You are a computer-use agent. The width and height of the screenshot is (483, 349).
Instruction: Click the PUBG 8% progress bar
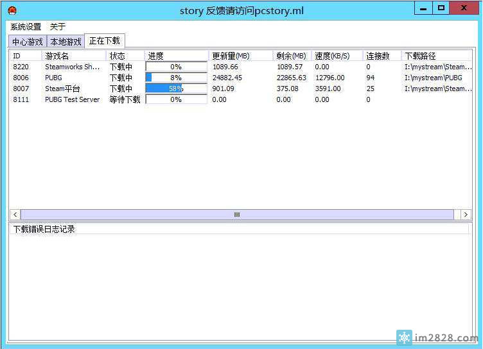pos(177,78)
